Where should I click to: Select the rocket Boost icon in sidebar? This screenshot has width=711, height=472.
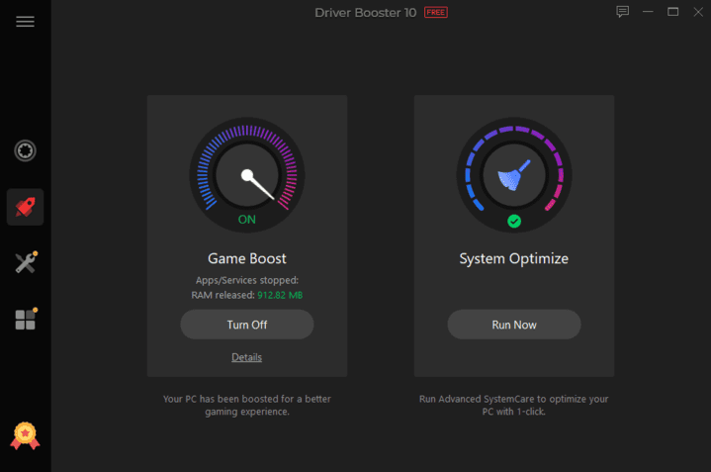pyautogui.click(x=25, y=207)
